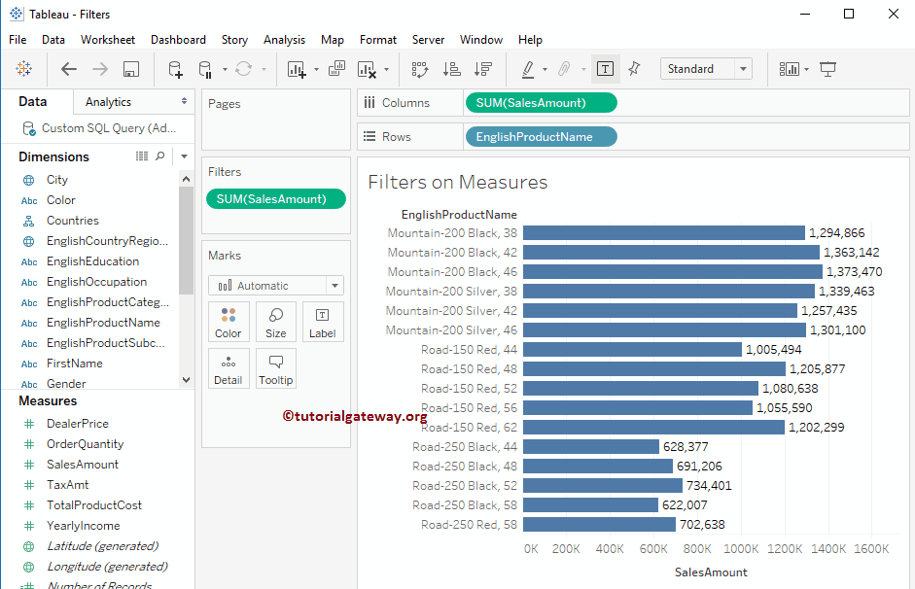Click the Tooltip button in Marks

point(275,368)
